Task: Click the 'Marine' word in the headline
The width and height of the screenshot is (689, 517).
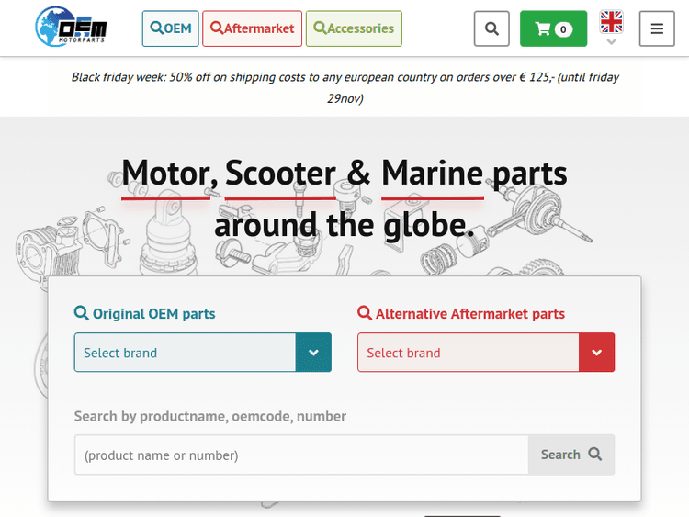Action: coord(433,174)
